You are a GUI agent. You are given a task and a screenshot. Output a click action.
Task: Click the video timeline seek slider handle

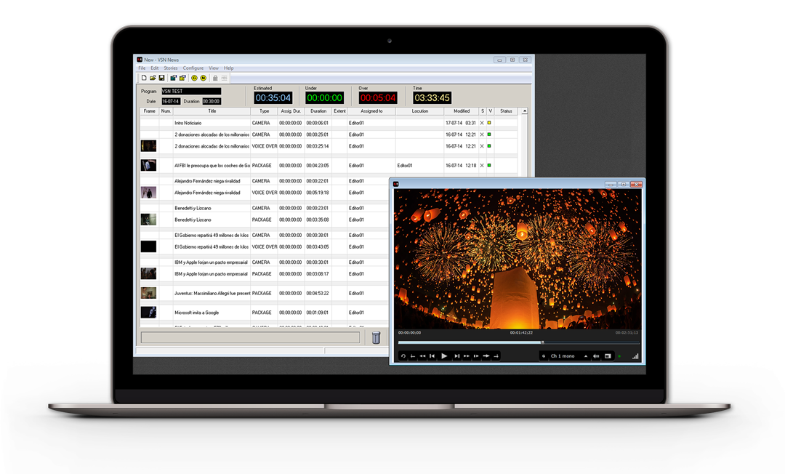tap(542, 342)
